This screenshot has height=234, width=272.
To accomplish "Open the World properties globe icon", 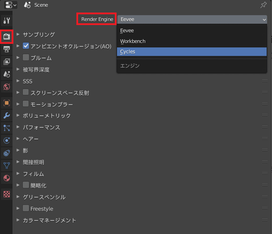I will (7, 87).
